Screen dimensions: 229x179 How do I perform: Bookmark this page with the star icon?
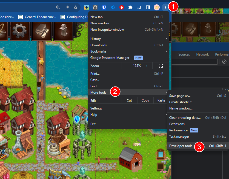(x=76, y=7)
